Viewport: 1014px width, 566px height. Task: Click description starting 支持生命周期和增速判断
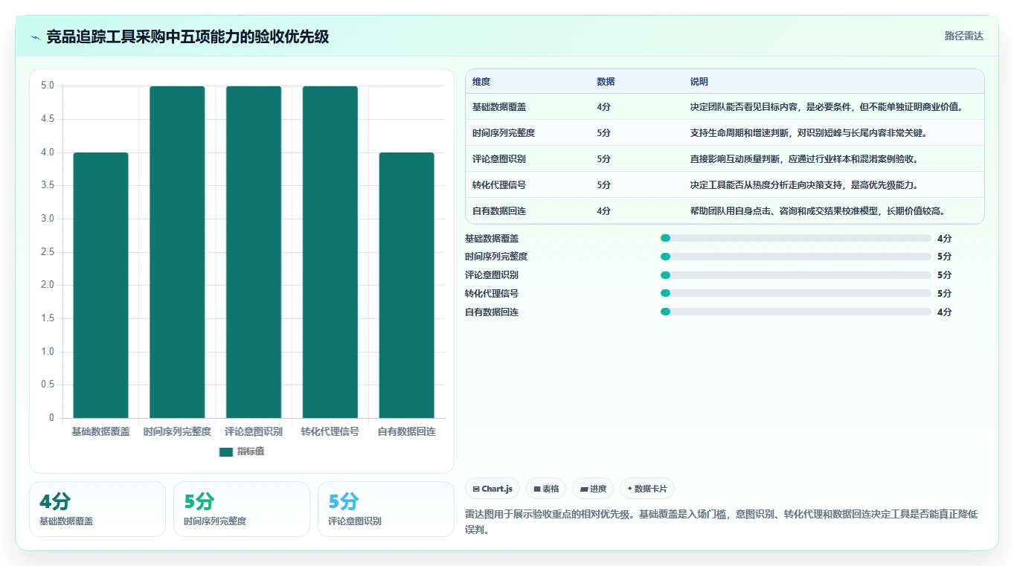click(x=808, y=133)
